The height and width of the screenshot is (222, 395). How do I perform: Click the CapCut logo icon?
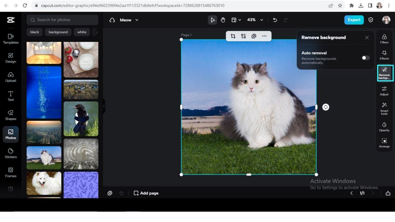pyautogui.click(x=10, y=20)
